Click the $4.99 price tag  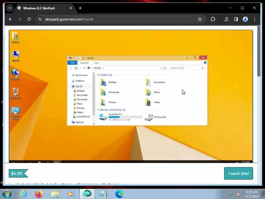[x=18, y=173]
